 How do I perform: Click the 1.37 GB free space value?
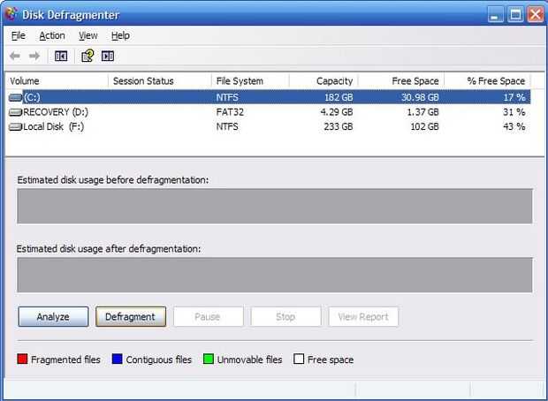click(x=422, y=112)
